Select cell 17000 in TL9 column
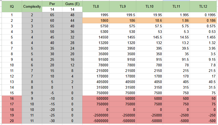The height and width of the screenshot is (125, 218). pos(123,76)
